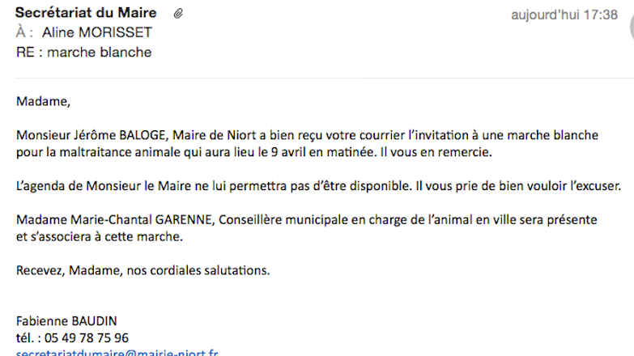Click the name Marie-Chantal GARENNE
Image resolution: width=634 pixels, height=356 pixels.
pos(142,220)
